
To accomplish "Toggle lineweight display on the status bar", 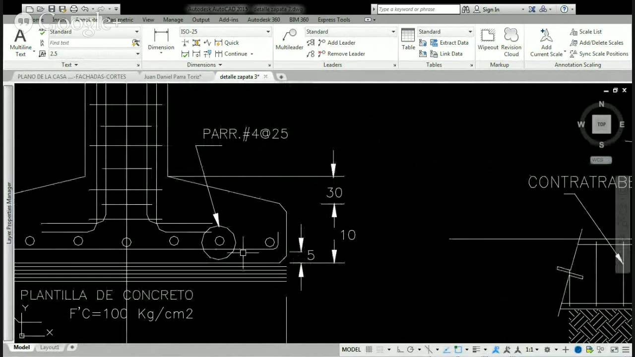I will tap(476, 350).
